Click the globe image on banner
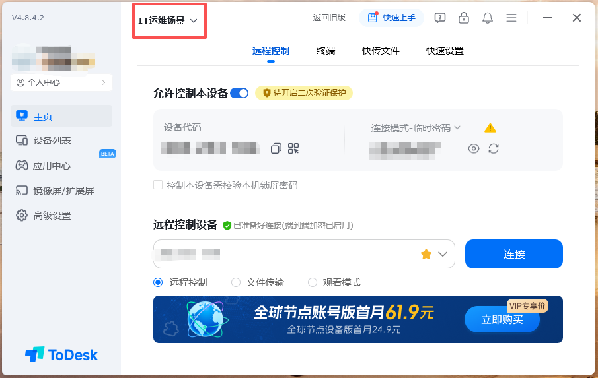598x378 pixels. [206, 319]
